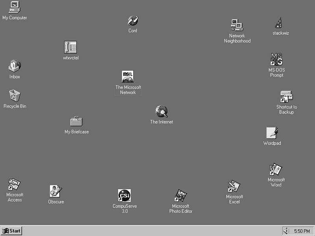The height and width of the screenshot is (236, 315).
Task: Click the 5:50 PM clock
Action: (x=302, y=231)
